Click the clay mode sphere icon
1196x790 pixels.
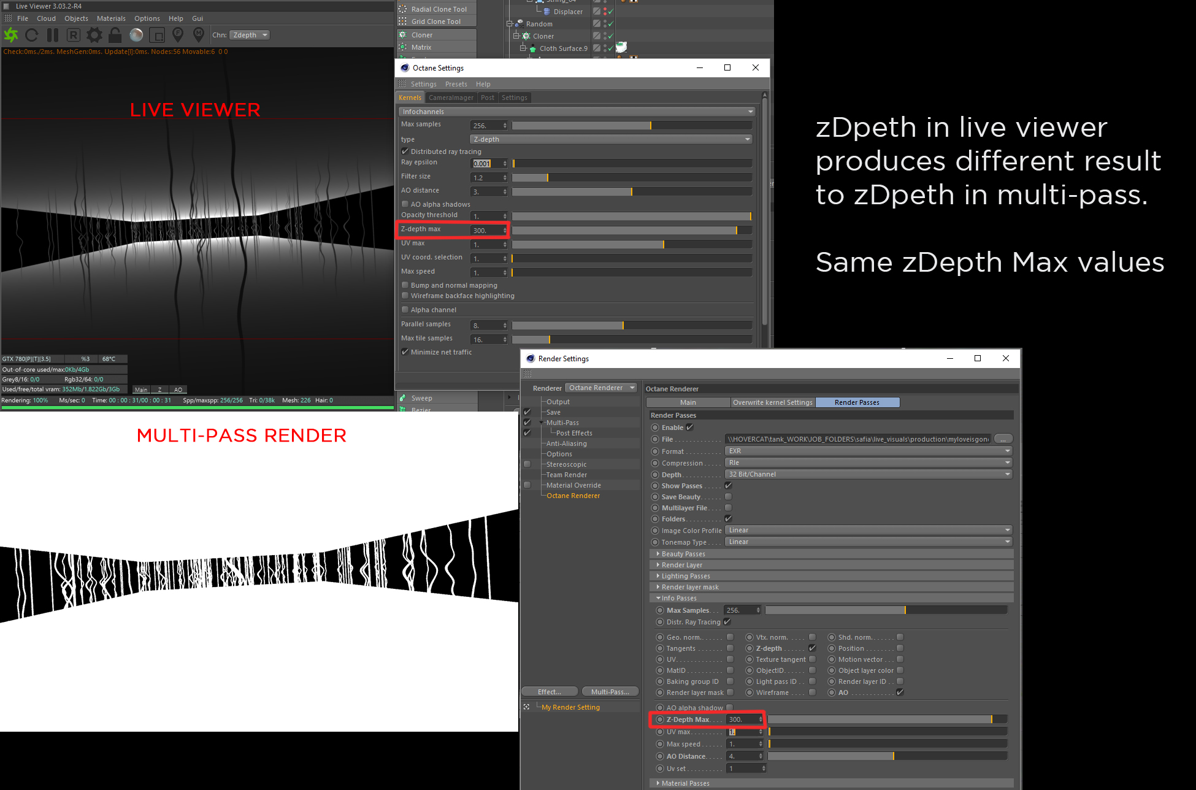136,35
